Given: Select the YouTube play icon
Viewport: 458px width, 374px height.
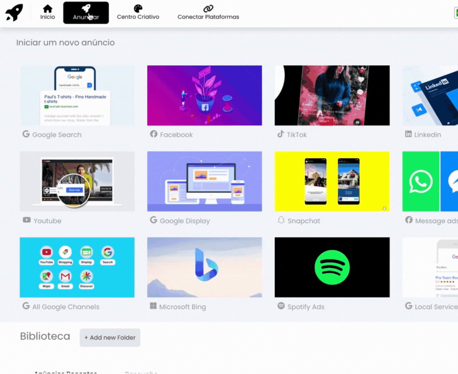Looking at the screenshot, I should [26, 220].
